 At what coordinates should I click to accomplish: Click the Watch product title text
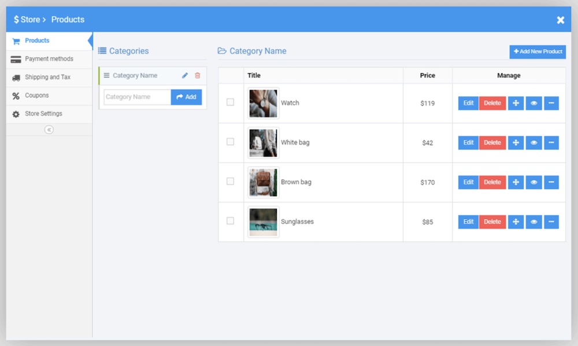point(290,103)
